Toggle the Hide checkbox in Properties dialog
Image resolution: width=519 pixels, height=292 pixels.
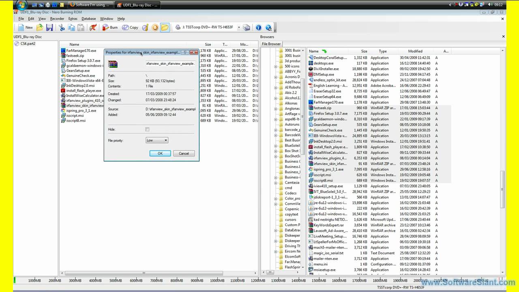tap(147, 129)
